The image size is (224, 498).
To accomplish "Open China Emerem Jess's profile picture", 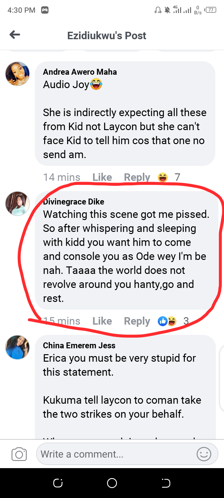I will tap(17, 347).
